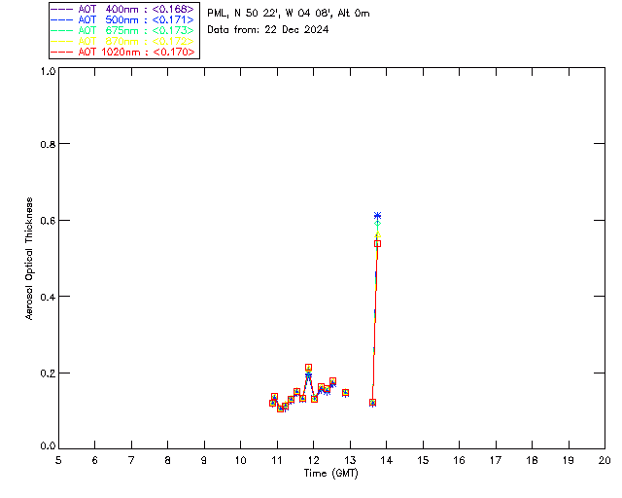Click the yellow dashed legend line sample
The height and width of the screenshot is (498, 622).
coord(62,41)
